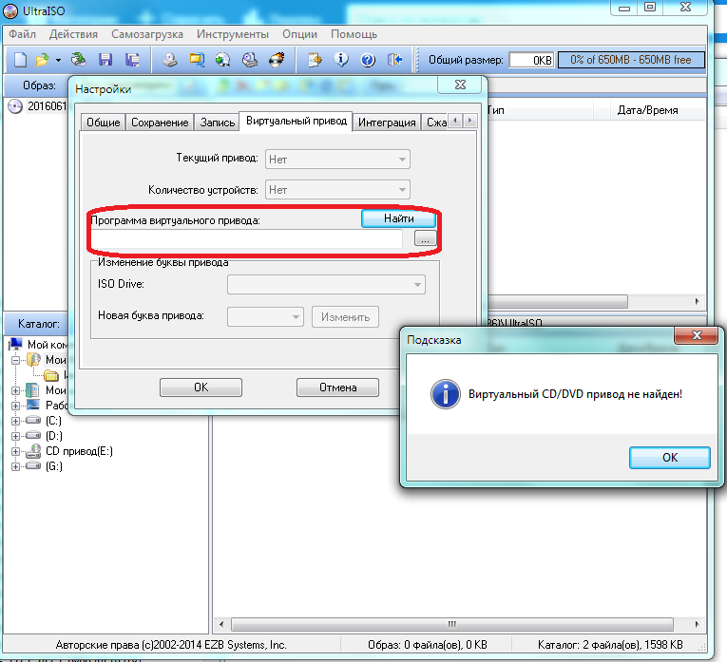Click the Open file folder icon
This screenshot has width=727, height=662.
[x=42, y=60]
